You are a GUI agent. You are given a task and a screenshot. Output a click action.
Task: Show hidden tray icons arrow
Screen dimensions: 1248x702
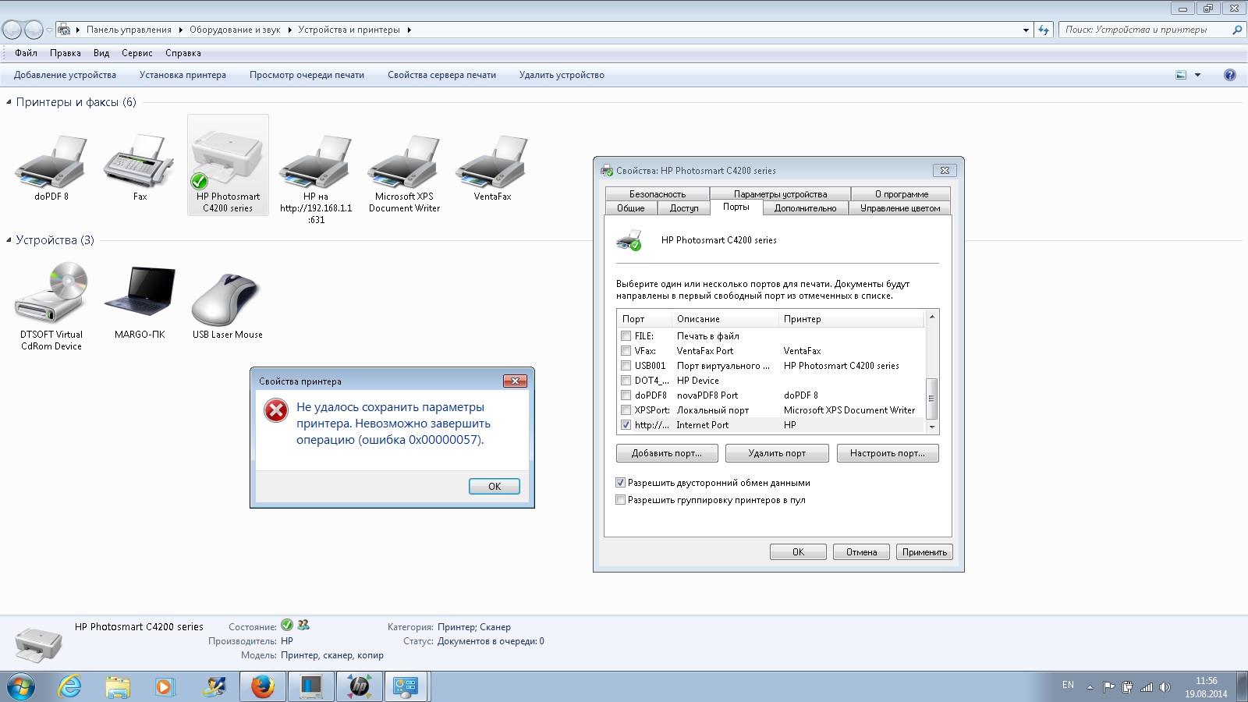tap(1090, 687)
